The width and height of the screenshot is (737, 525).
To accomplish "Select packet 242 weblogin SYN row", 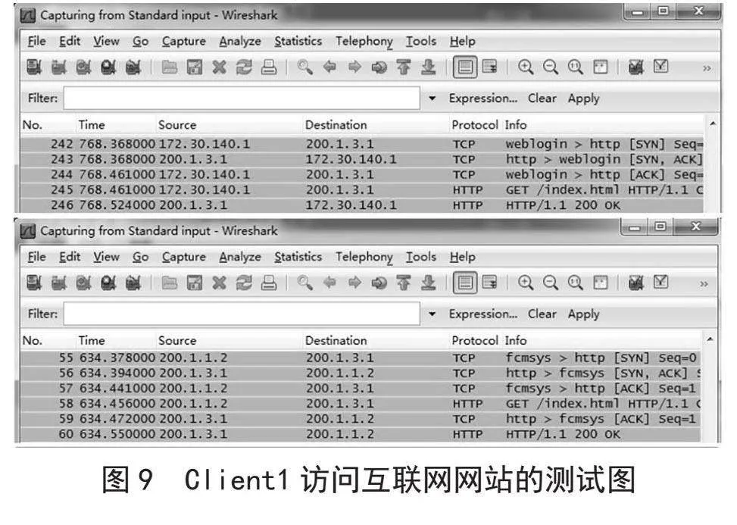I will click(x=362, y=144).
